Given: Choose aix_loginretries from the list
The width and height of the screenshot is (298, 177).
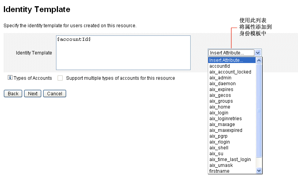Looking at the screenshot, I should [232, 118].
